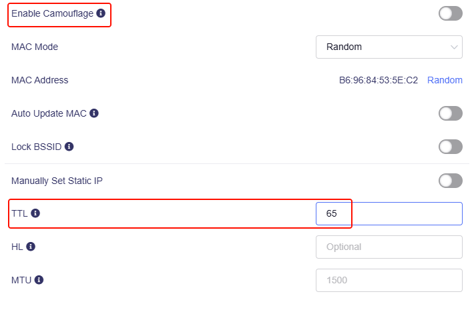Click the Auto Update MAC info icon
Screen dimensions: 476x310
coord(94,113)
